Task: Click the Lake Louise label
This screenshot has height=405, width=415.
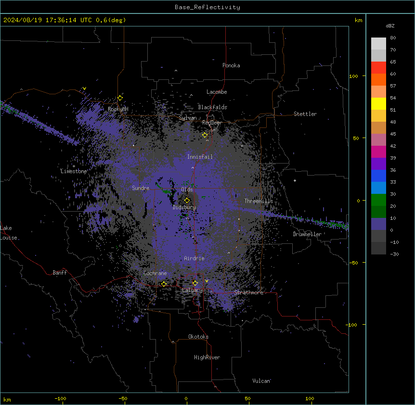Action: pyautogui.click(x=9, y=233)
